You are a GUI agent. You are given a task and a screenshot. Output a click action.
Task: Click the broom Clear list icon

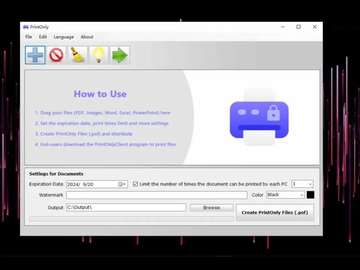[x=77, y=55]
